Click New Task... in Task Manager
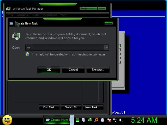 pyautogui.click(x=93, y=107)
